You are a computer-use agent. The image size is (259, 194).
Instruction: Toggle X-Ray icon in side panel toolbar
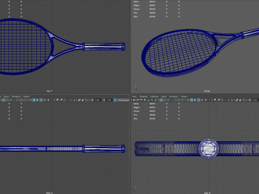click(237, 100)
